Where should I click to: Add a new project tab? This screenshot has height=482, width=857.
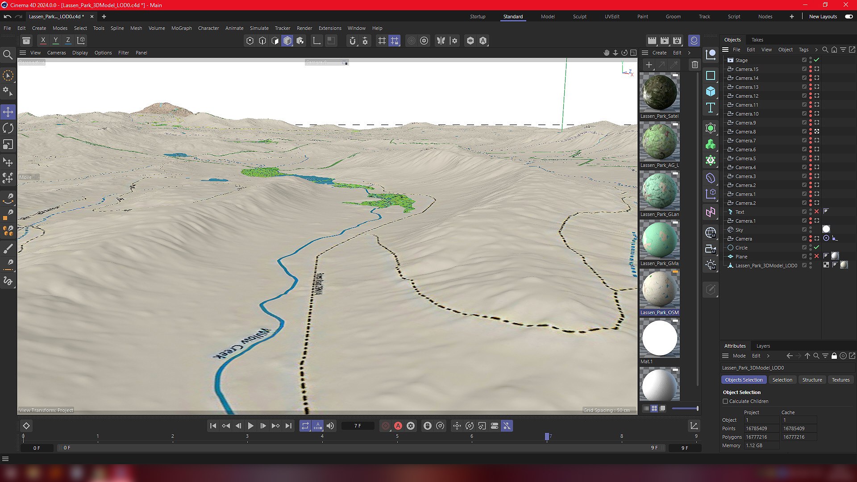coord(104,17)
